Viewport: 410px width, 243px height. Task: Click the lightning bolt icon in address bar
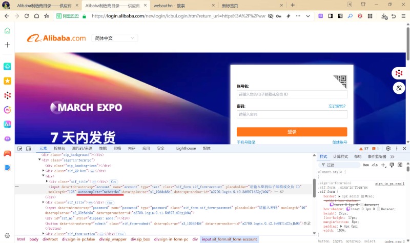pos(289,16)
